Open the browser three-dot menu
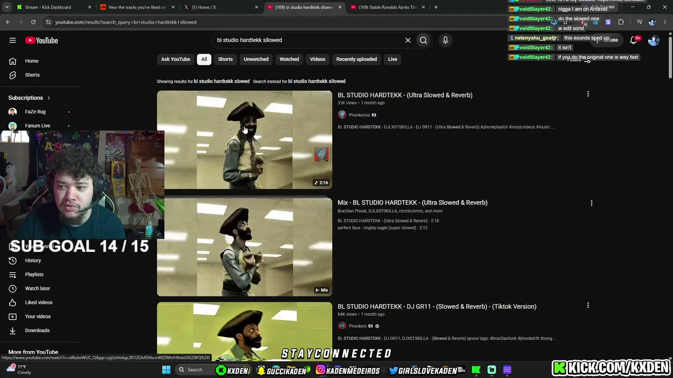Viewport: 673px width, 378px height. [665, 22]
